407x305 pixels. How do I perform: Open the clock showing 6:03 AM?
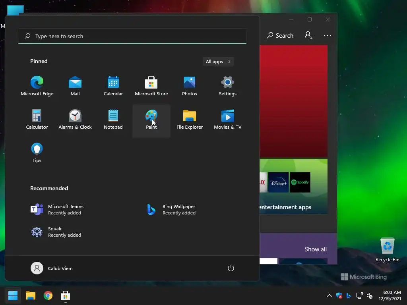click(x=390, y=295)
